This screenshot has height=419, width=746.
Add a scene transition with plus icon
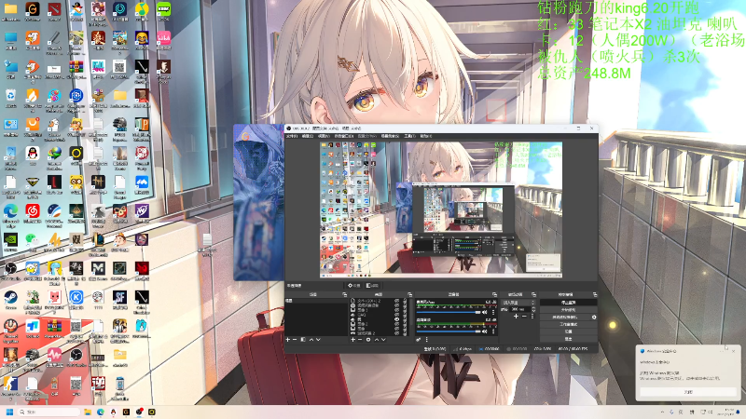click(517, 317)
